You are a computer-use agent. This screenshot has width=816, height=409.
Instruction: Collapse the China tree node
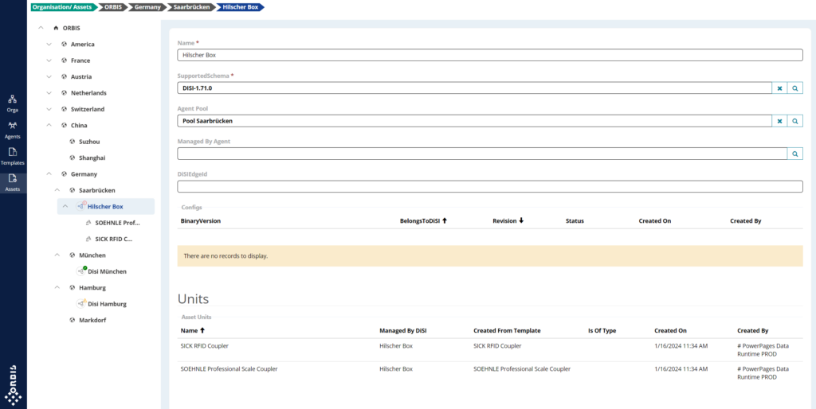point(49,126)
